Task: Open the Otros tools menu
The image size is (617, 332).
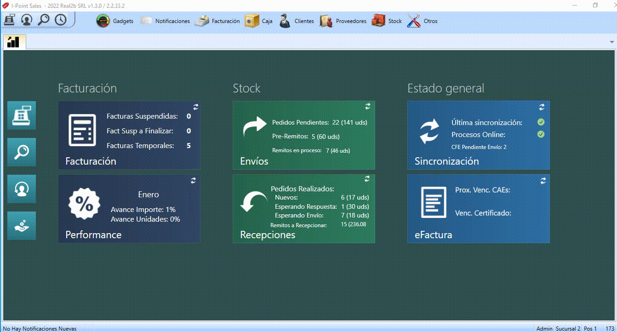Action: coord(422,21)
